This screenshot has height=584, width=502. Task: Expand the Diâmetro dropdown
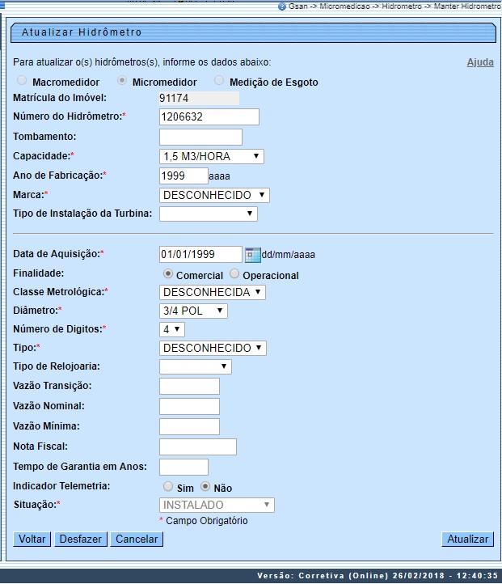(x=193, y=311)
